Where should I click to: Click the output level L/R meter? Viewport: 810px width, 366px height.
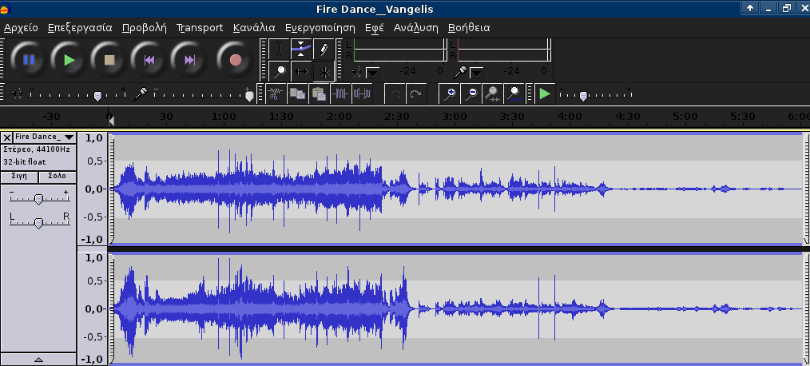(x=400, y=50)
